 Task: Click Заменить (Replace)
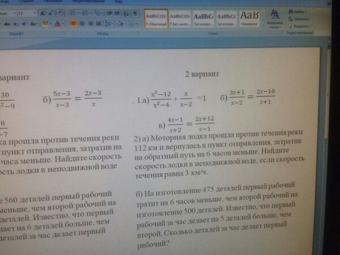pyautogui.click(x=299, y=19)
